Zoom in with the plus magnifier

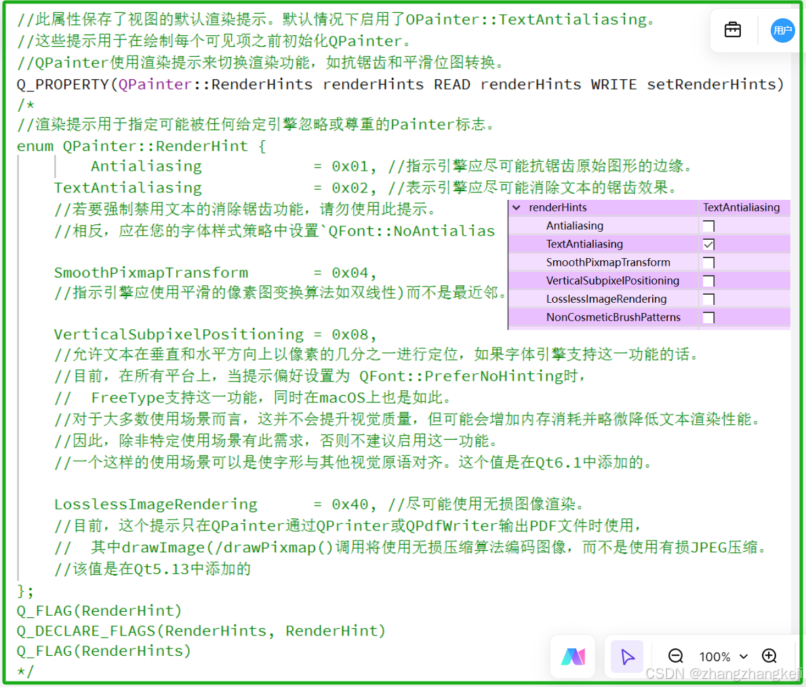(x=769, y=656)
